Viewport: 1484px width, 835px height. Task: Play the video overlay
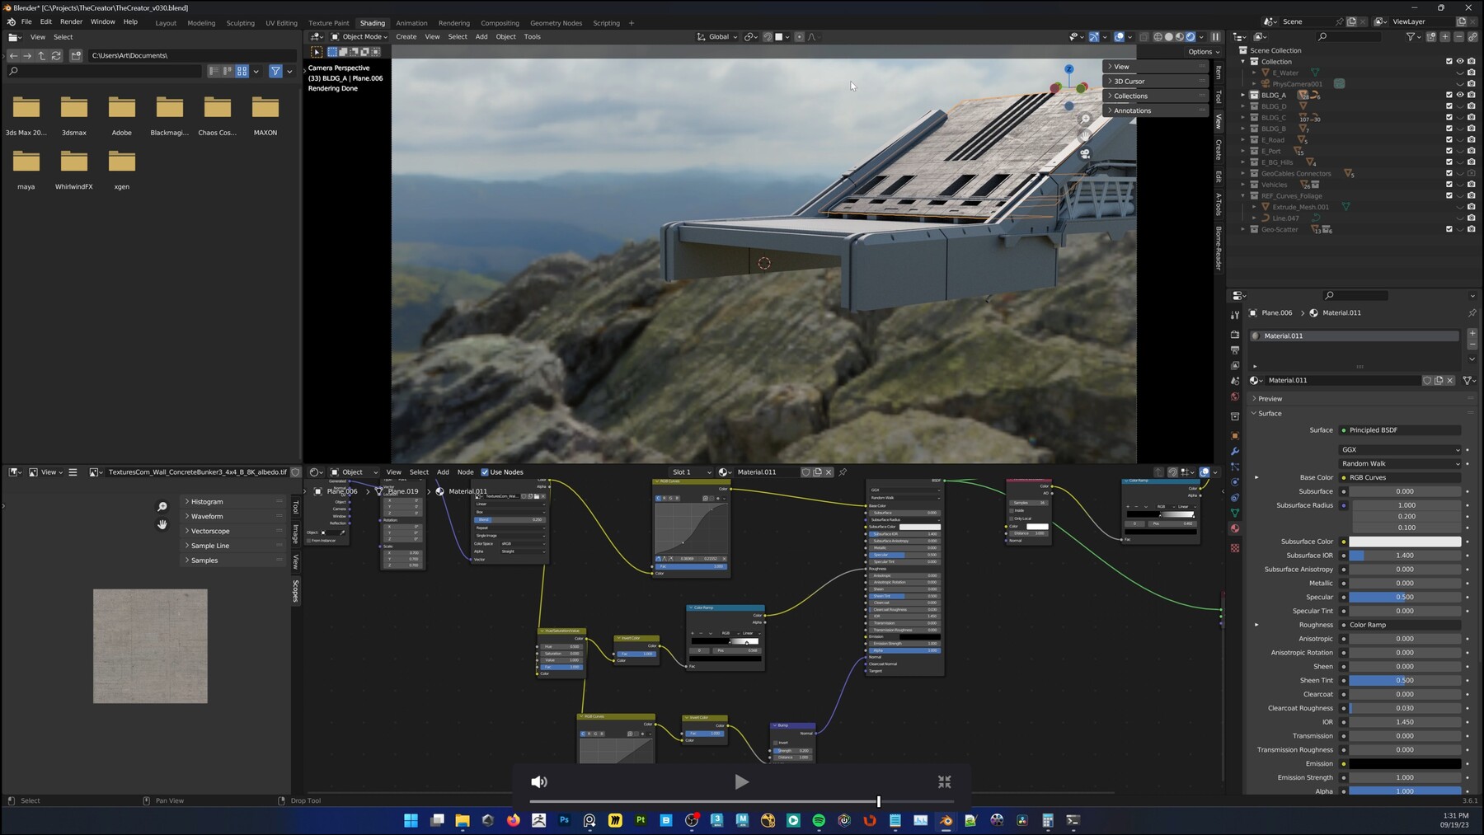point(741,782)
